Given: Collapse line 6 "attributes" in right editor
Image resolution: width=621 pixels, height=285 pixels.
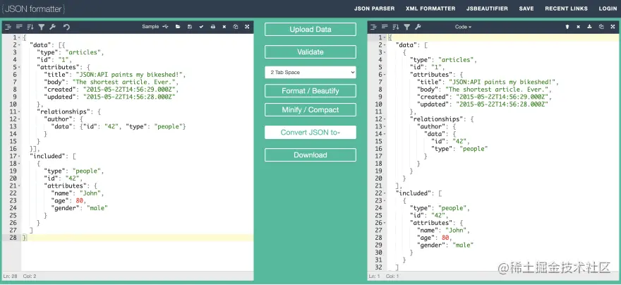Looking at the screenshot, I should tap(385, 75).
